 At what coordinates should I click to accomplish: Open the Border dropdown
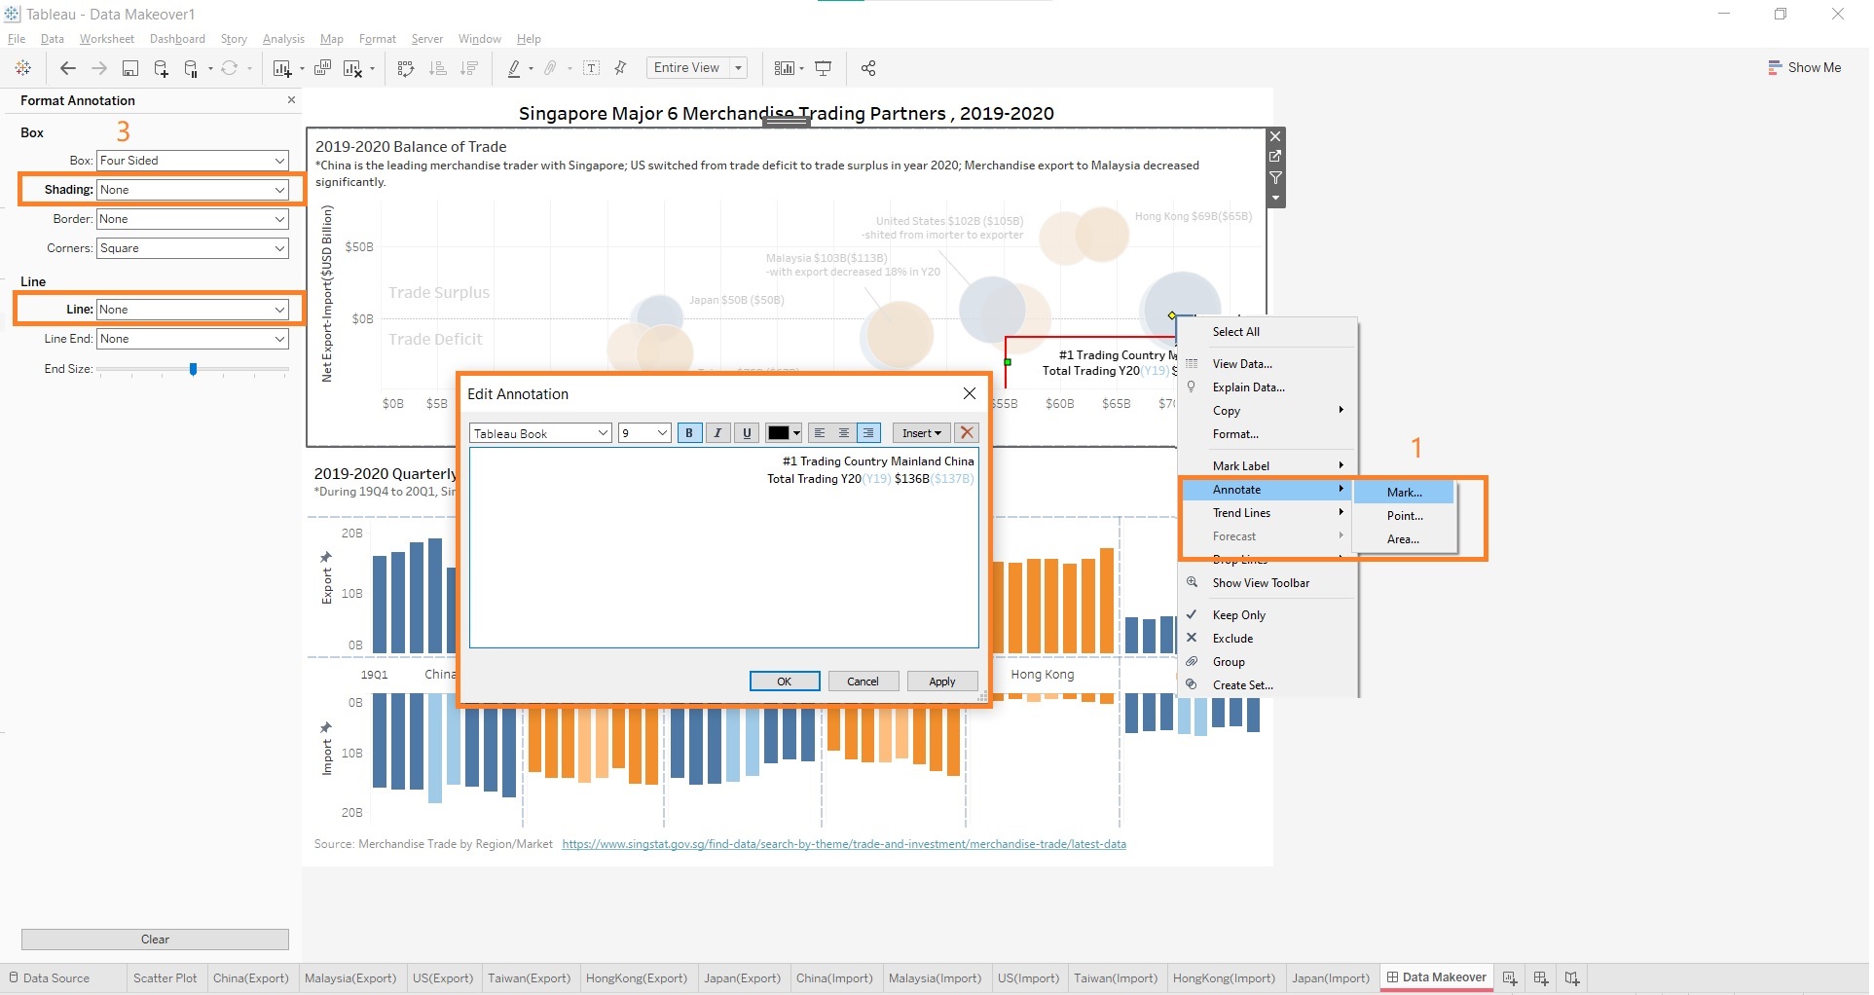pos(193,219)
